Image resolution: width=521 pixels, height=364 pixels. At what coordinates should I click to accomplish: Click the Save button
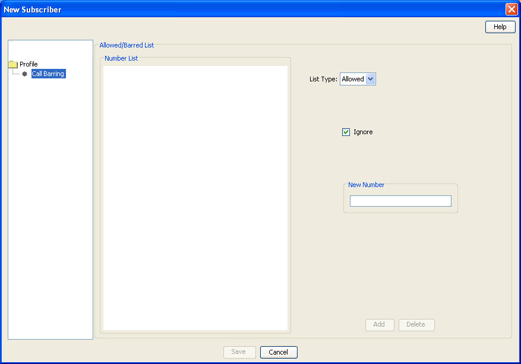(239, 352)
